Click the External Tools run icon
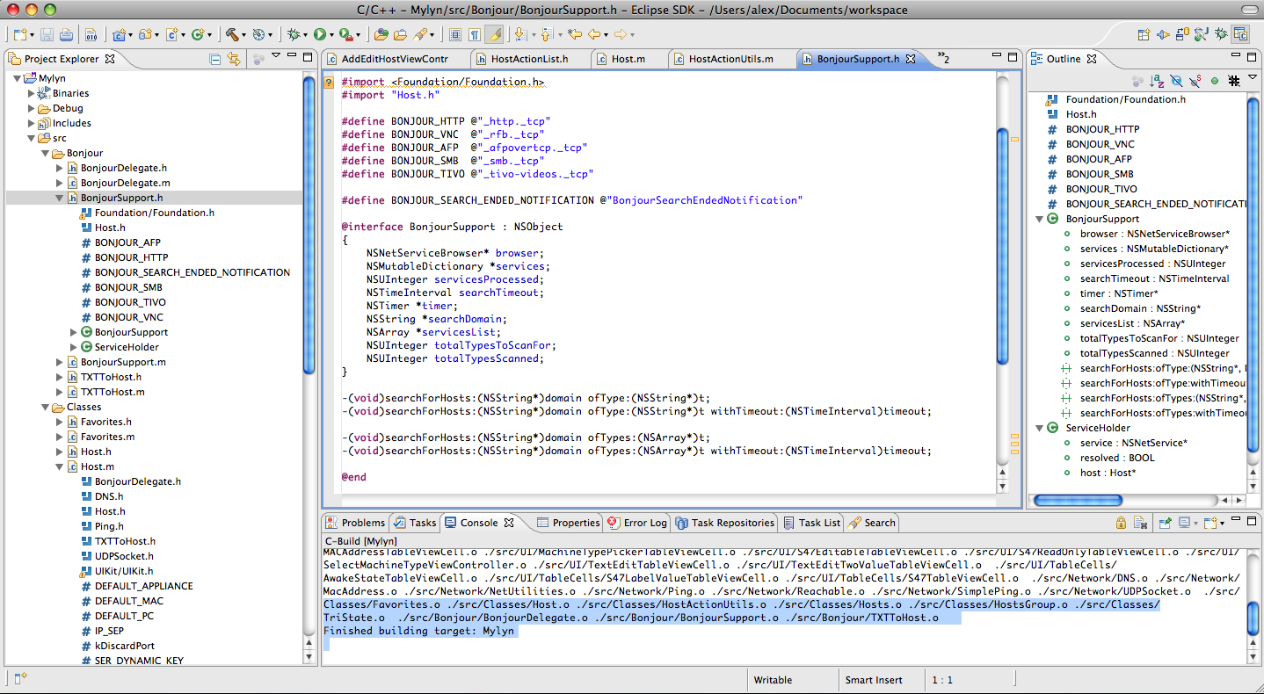 (345, 34)
